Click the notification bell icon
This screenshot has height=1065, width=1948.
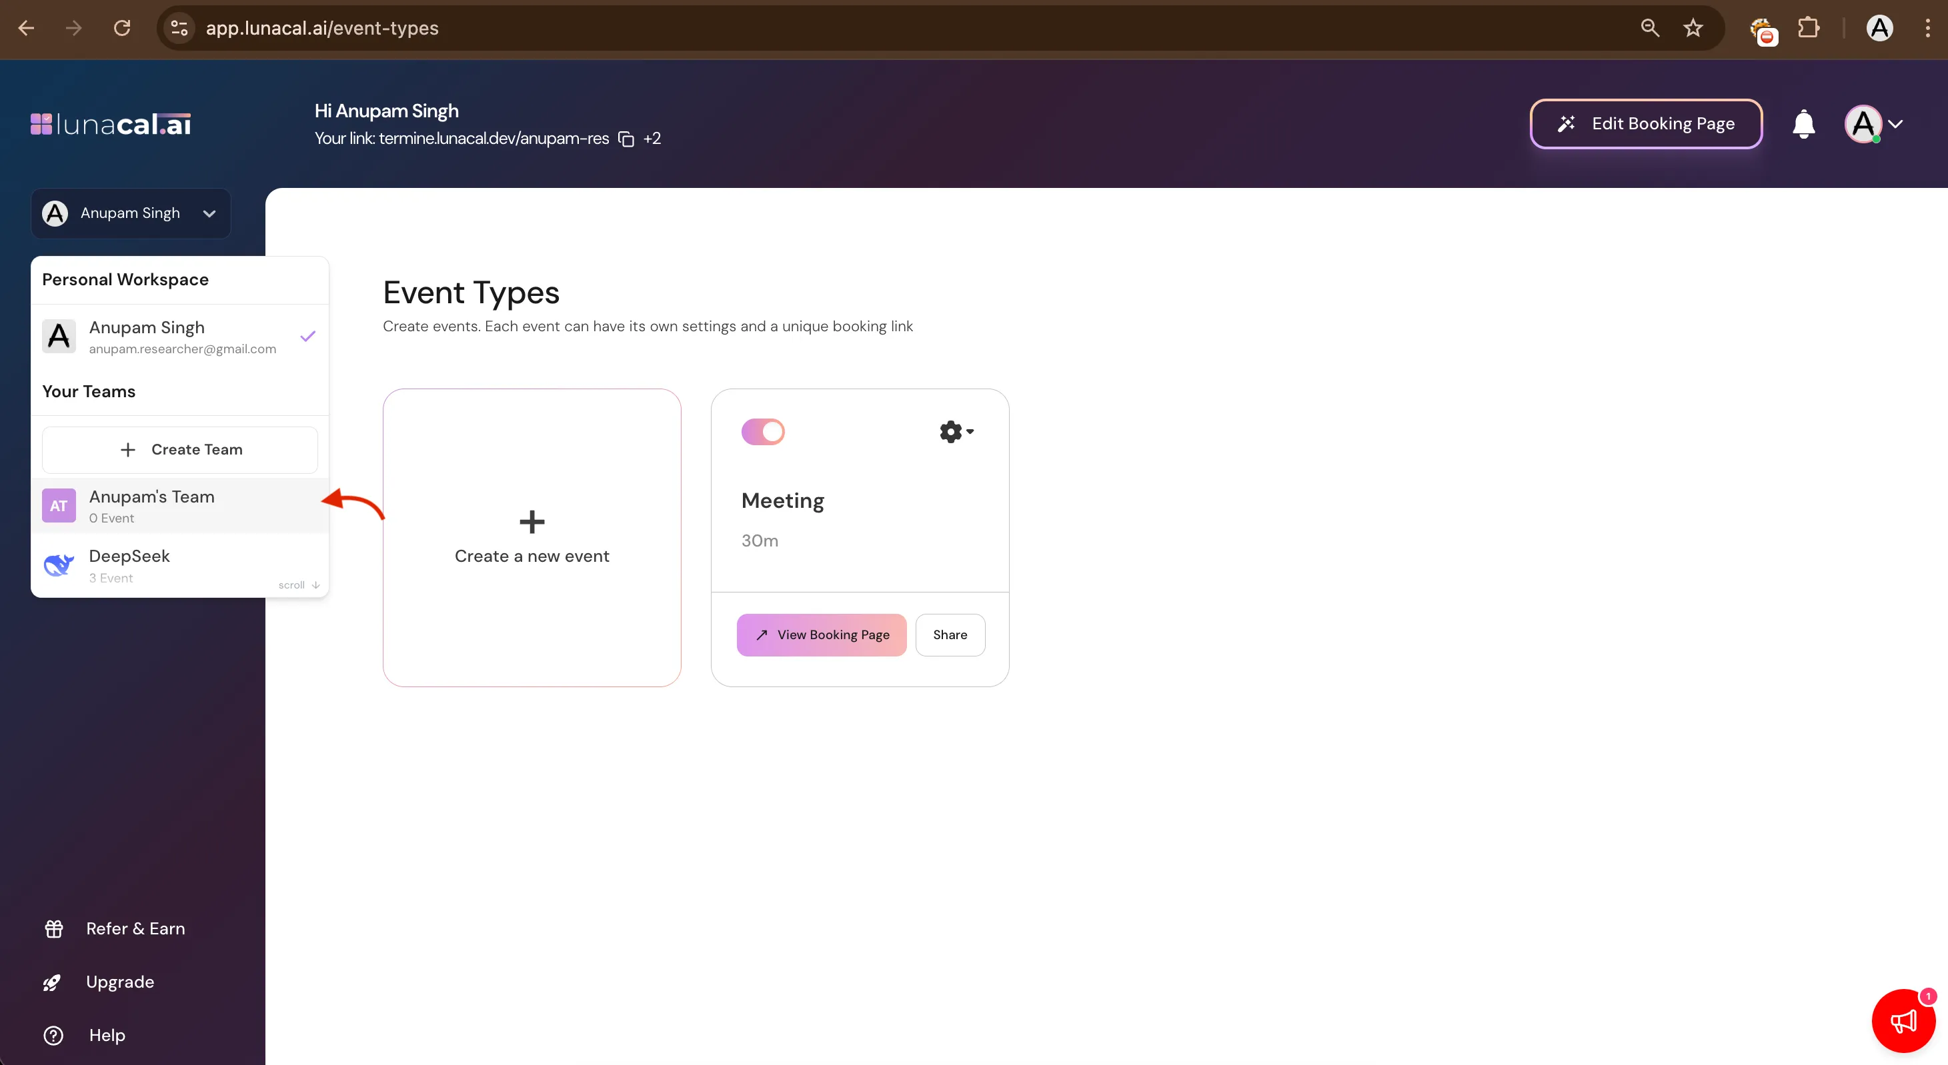pyautogui.click(x=1803, y=124)
